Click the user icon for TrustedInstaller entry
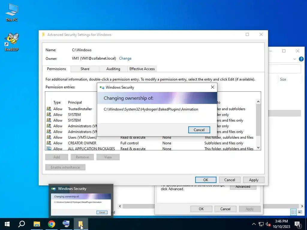Viewport: 307px width, 230px height. tap(49, 109)
